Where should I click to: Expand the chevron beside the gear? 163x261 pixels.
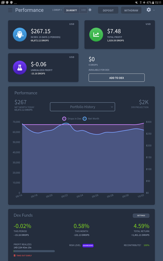pos(154,10)
